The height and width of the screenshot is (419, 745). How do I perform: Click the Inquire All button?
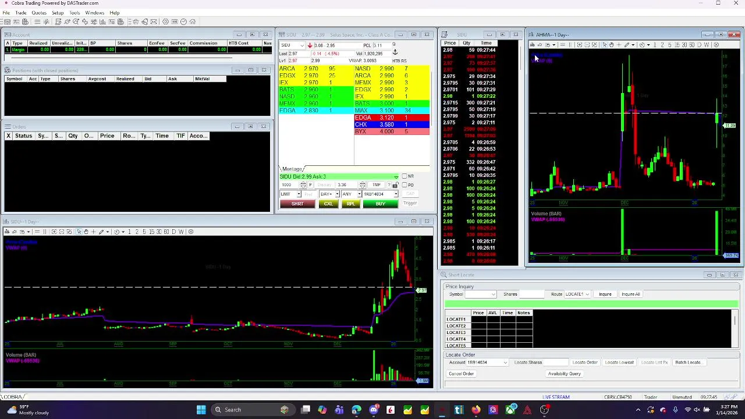click(x=630, y=294)
